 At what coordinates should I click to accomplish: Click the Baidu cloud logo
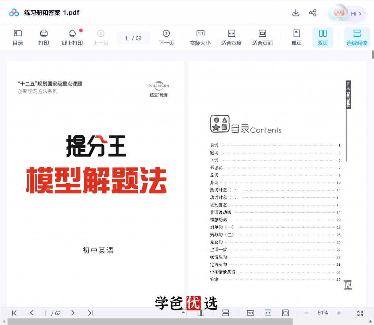click(x=14, y=13)
